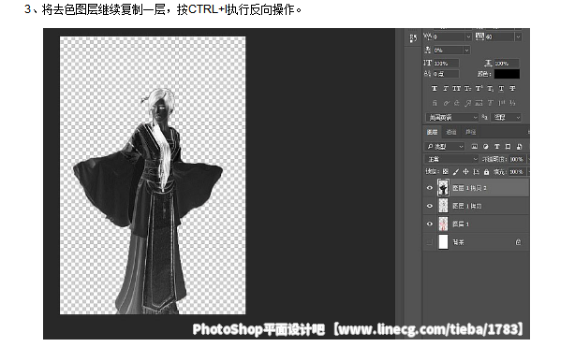Hide the 图层 1 layer

(x=430, y=224)
